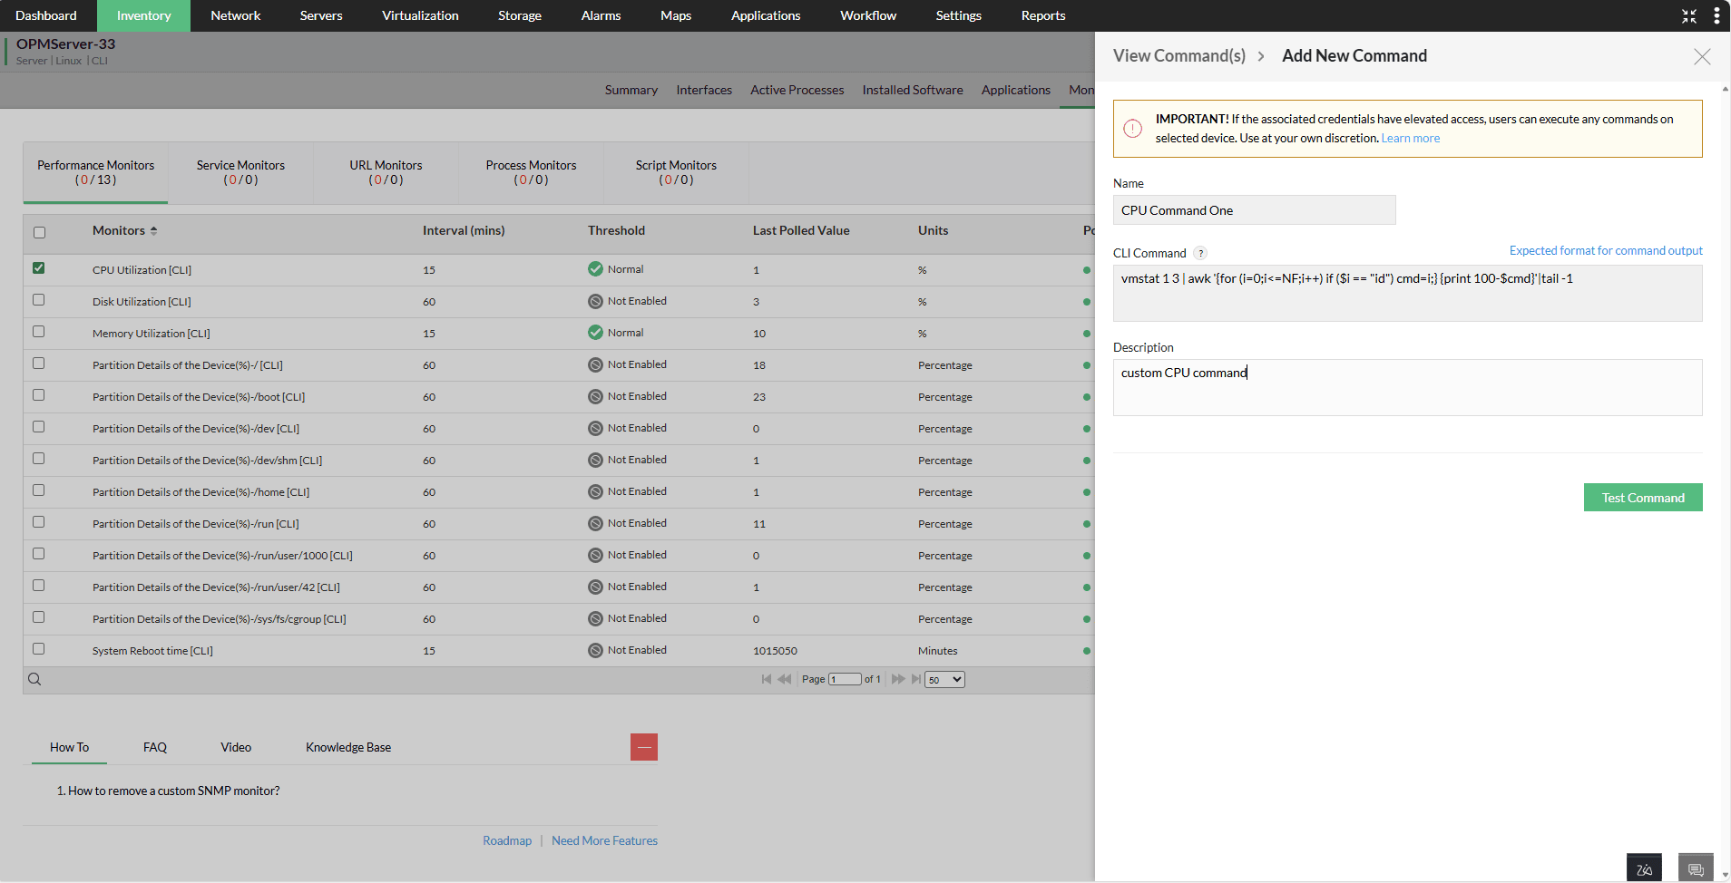Click the Normal status icon for CPU Utilization
The width and height of the screenshot is (1731, 883).
coord(595,269)
